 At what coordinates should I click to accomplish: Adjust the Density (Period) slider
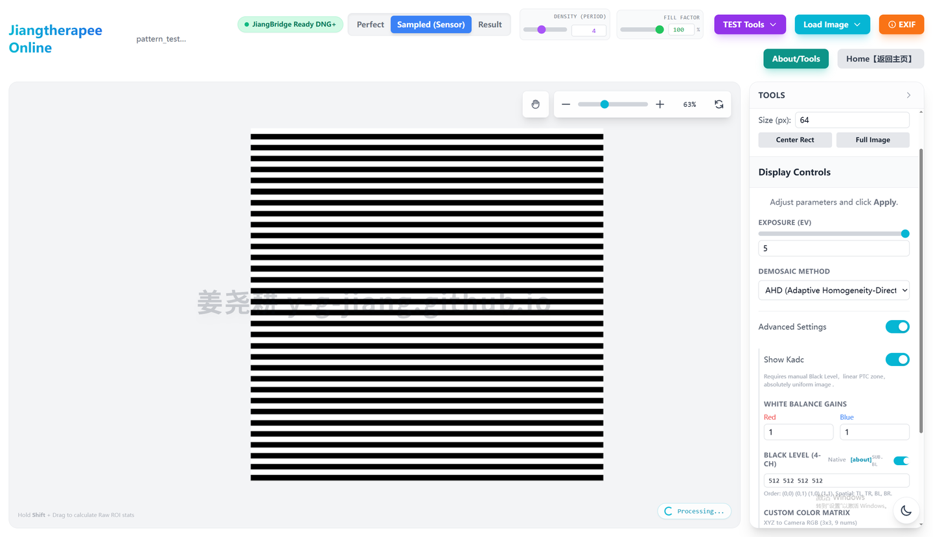[545, 30]
